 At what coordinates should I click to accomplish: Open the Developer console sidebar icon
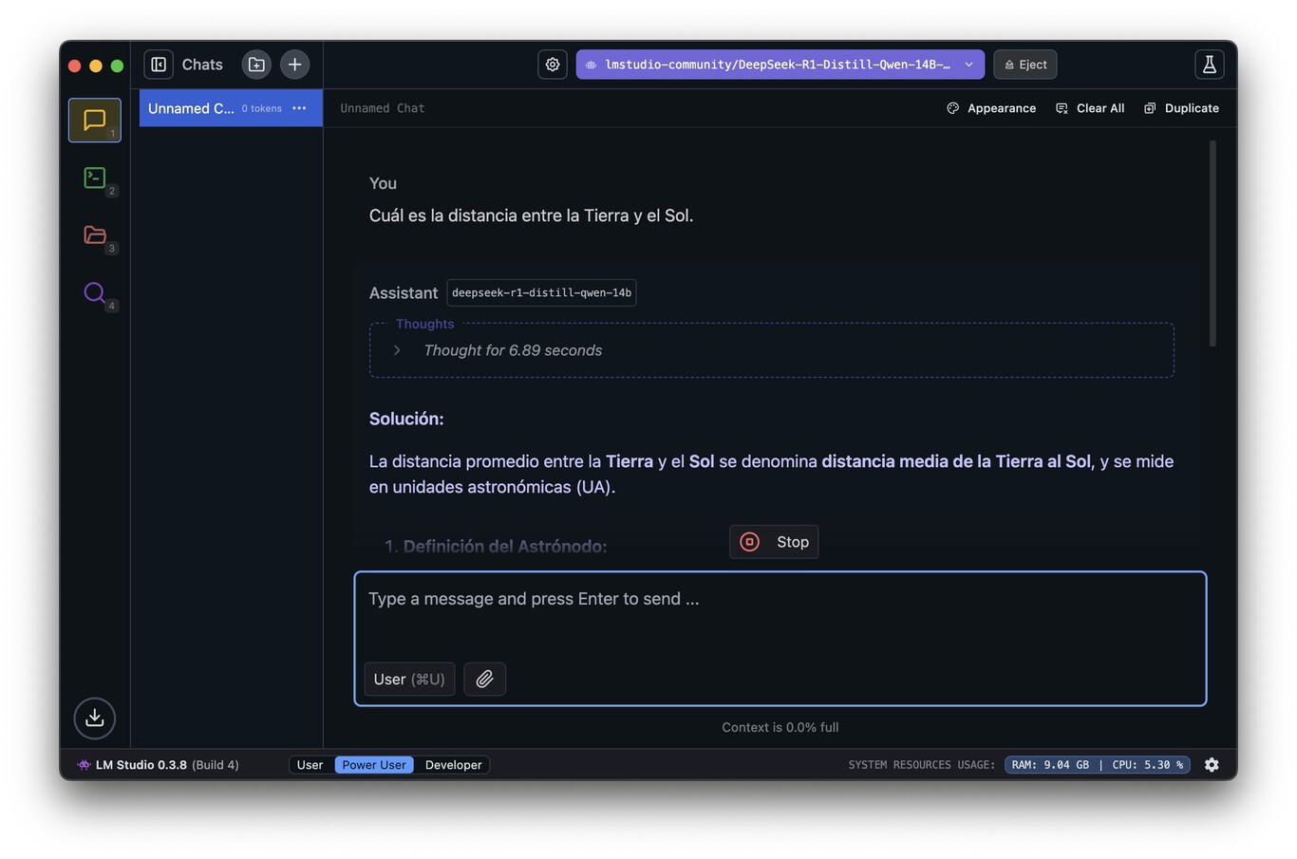tap(94, 177)
